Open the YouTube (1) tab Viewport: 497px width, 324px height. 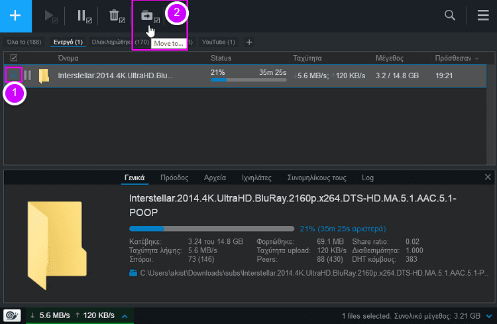click(x=219, y=42)
